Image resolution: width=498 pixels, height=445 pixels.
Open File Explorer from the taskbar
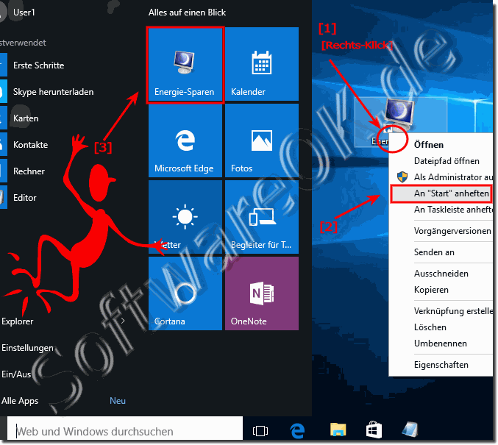[x=338, y=430]
